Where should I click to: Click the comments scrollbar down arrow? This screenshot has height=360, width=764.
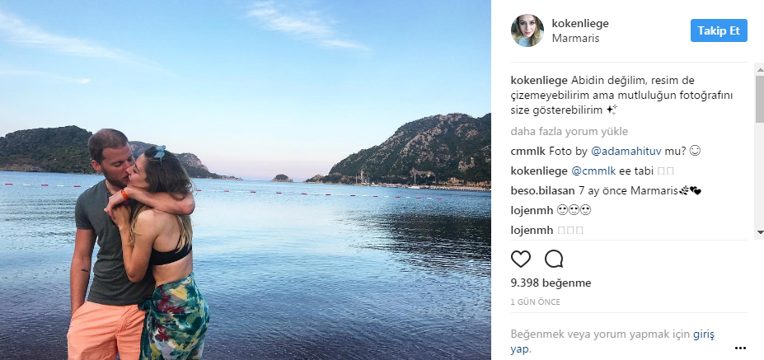[760, 231]
